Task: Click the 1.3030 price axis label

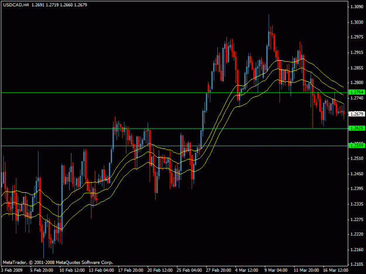Action: pos(357,22)
